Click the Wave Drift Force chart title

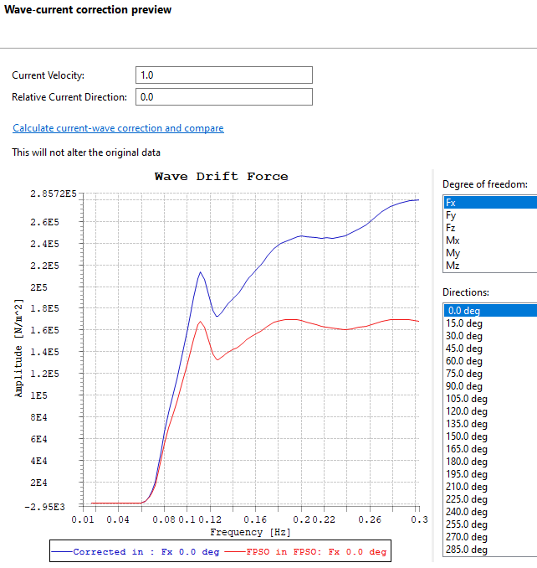(x=221, y=177)
